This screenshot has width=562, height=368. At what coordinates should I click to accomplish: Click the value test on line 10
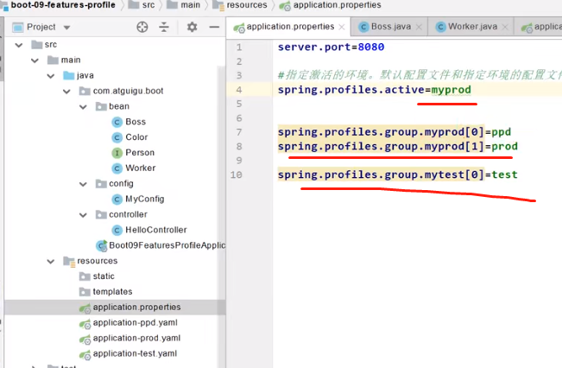[x=504, y=174]
